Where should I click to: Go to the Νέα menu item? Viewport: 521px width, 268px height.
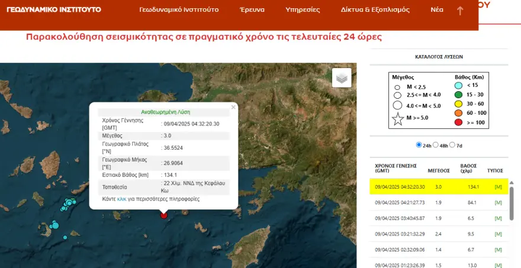pyautogui.click(x=437, y=10)
